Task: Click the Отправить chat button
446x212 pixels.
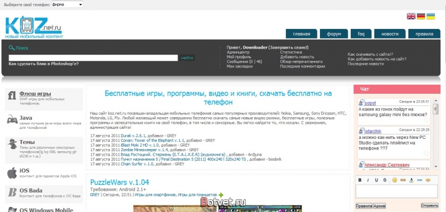Action: pos(429,205)
